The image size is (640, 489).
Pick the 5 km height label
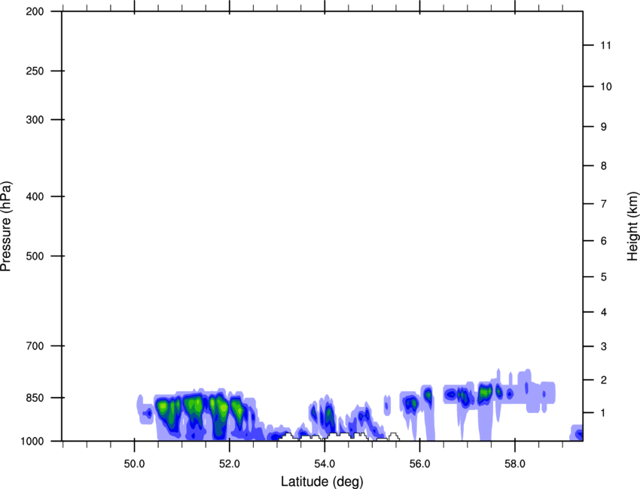(604, 277)
